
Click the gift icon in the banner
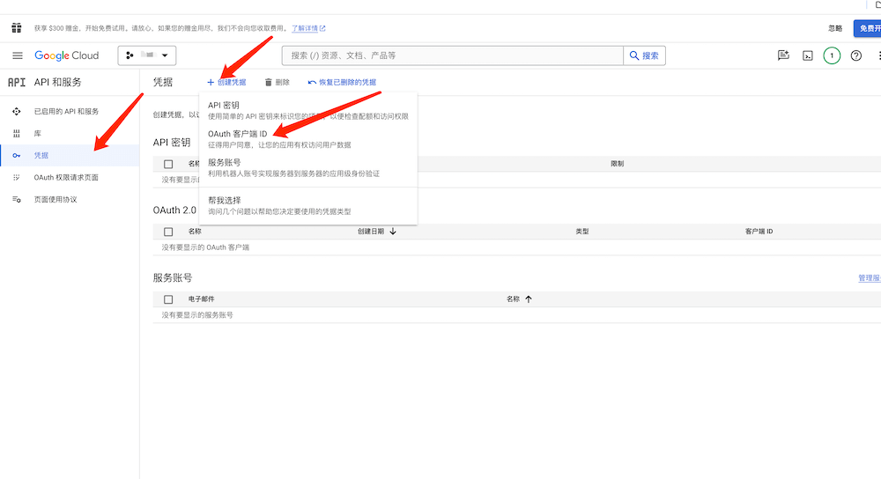click(17, 28)
